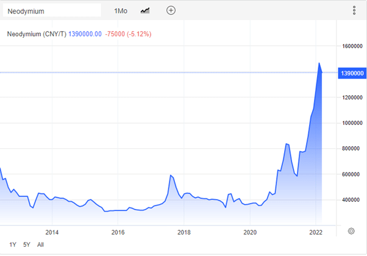Click the add indicator plus icon

pos(171,10)
